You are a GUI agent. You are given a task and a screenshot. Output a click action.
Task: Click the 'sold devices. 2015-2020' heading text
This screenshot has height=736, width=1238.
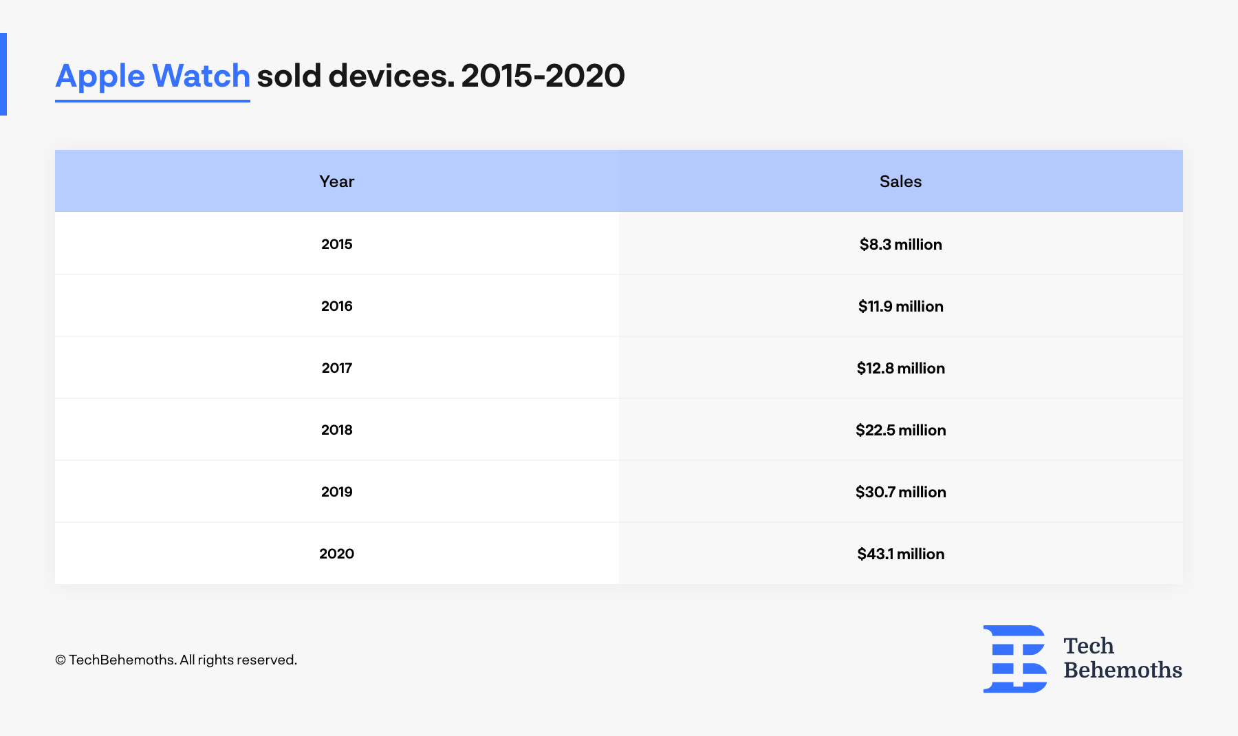[441, 76]
